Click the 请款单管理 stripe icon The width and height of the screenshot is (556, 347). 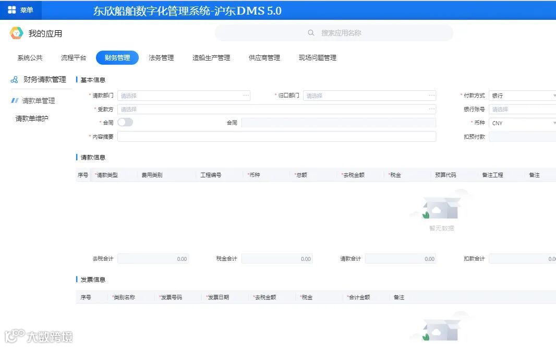[x=15, y=101]
